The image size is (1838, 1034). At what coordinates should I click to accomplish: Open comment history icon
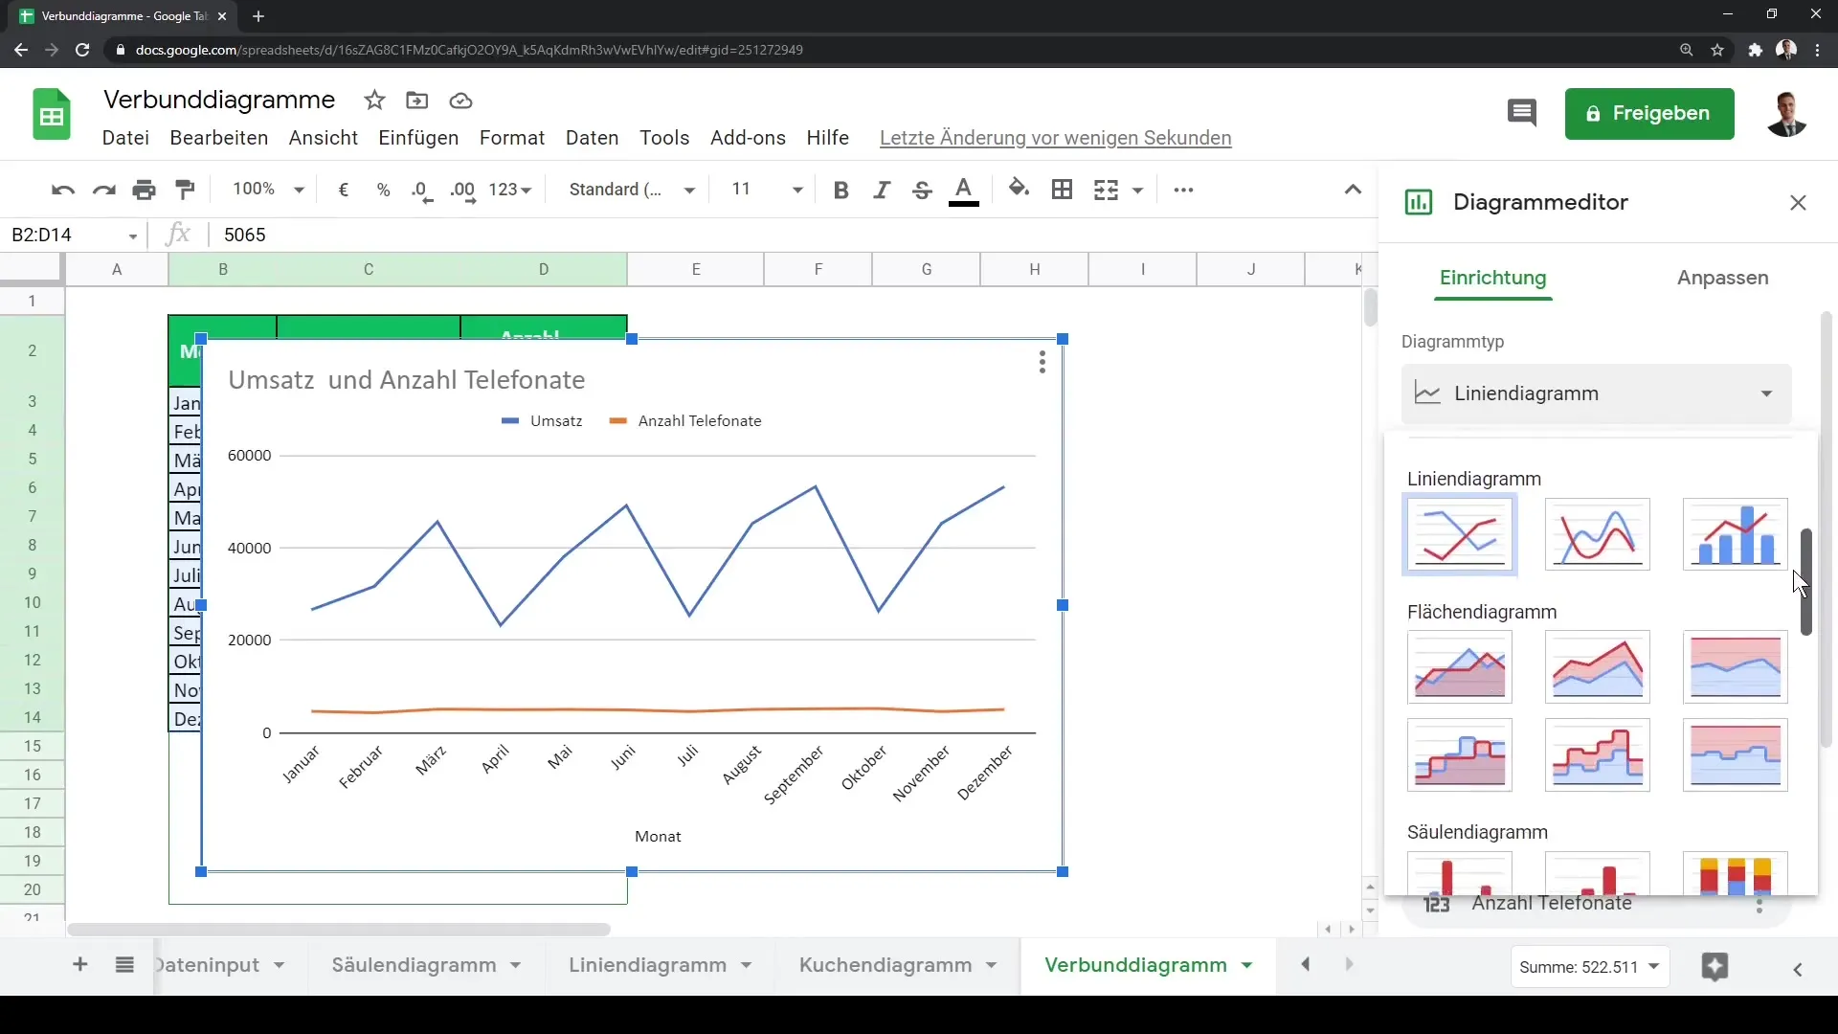tap(1521, 113)
